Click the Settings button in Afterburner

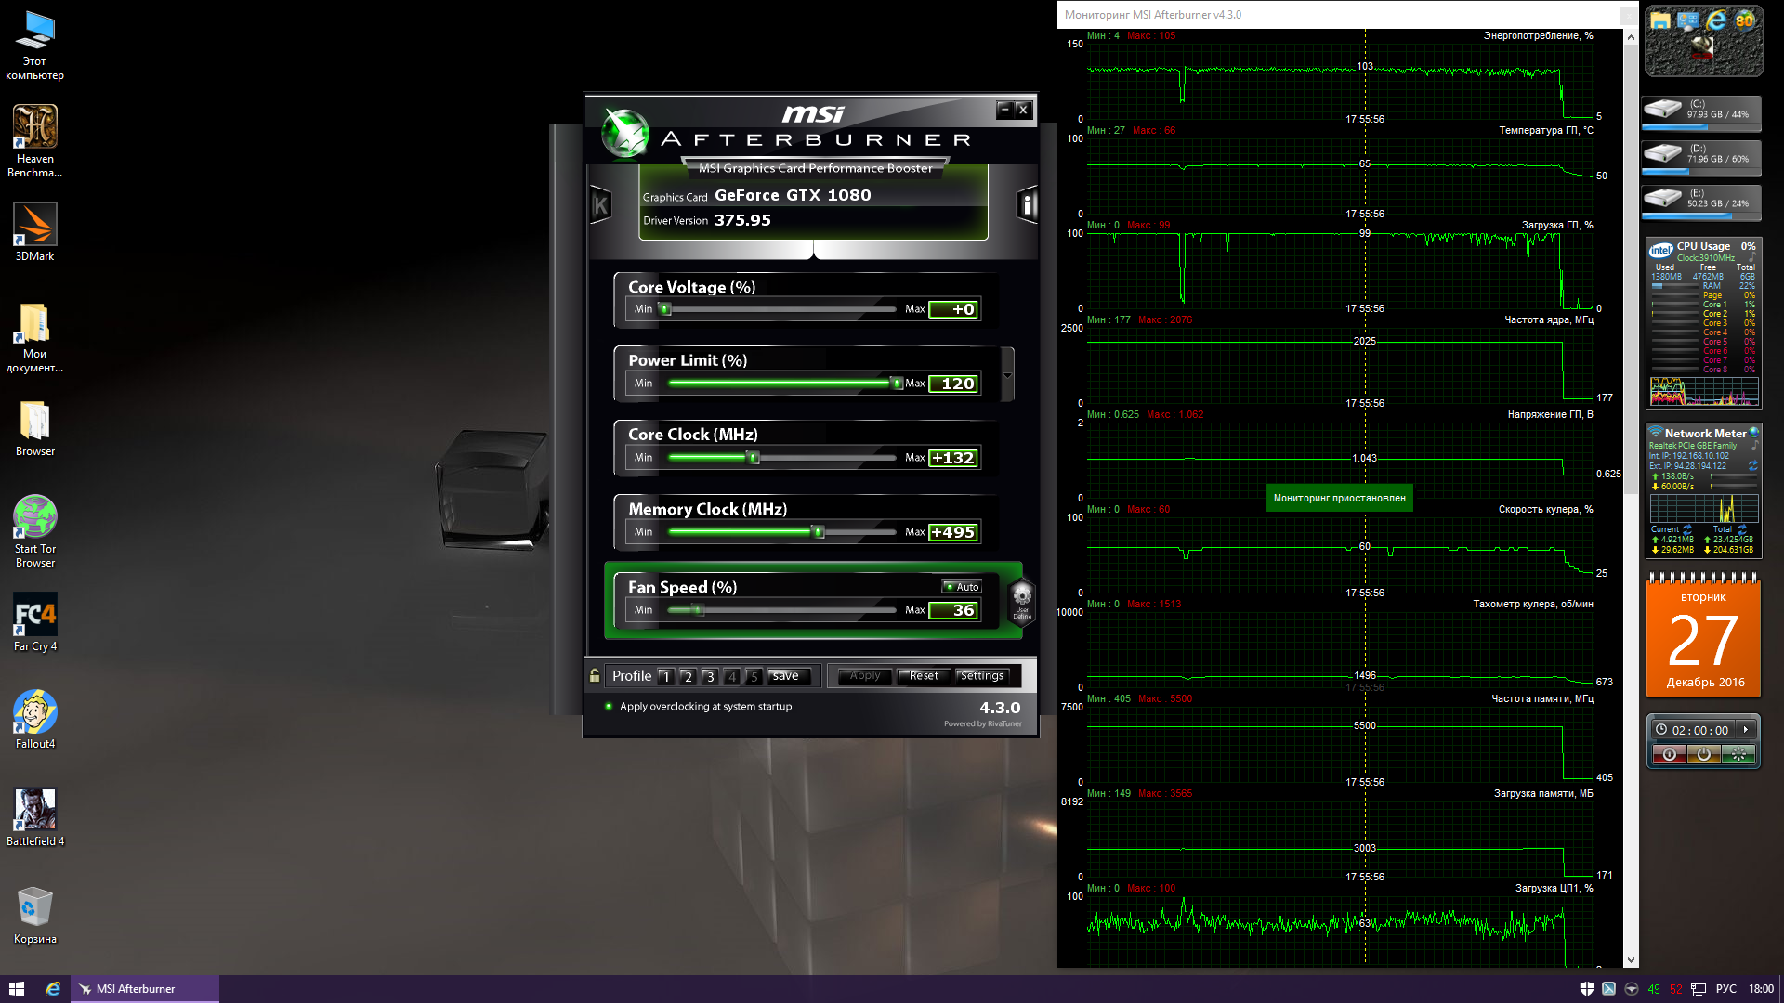981,676
